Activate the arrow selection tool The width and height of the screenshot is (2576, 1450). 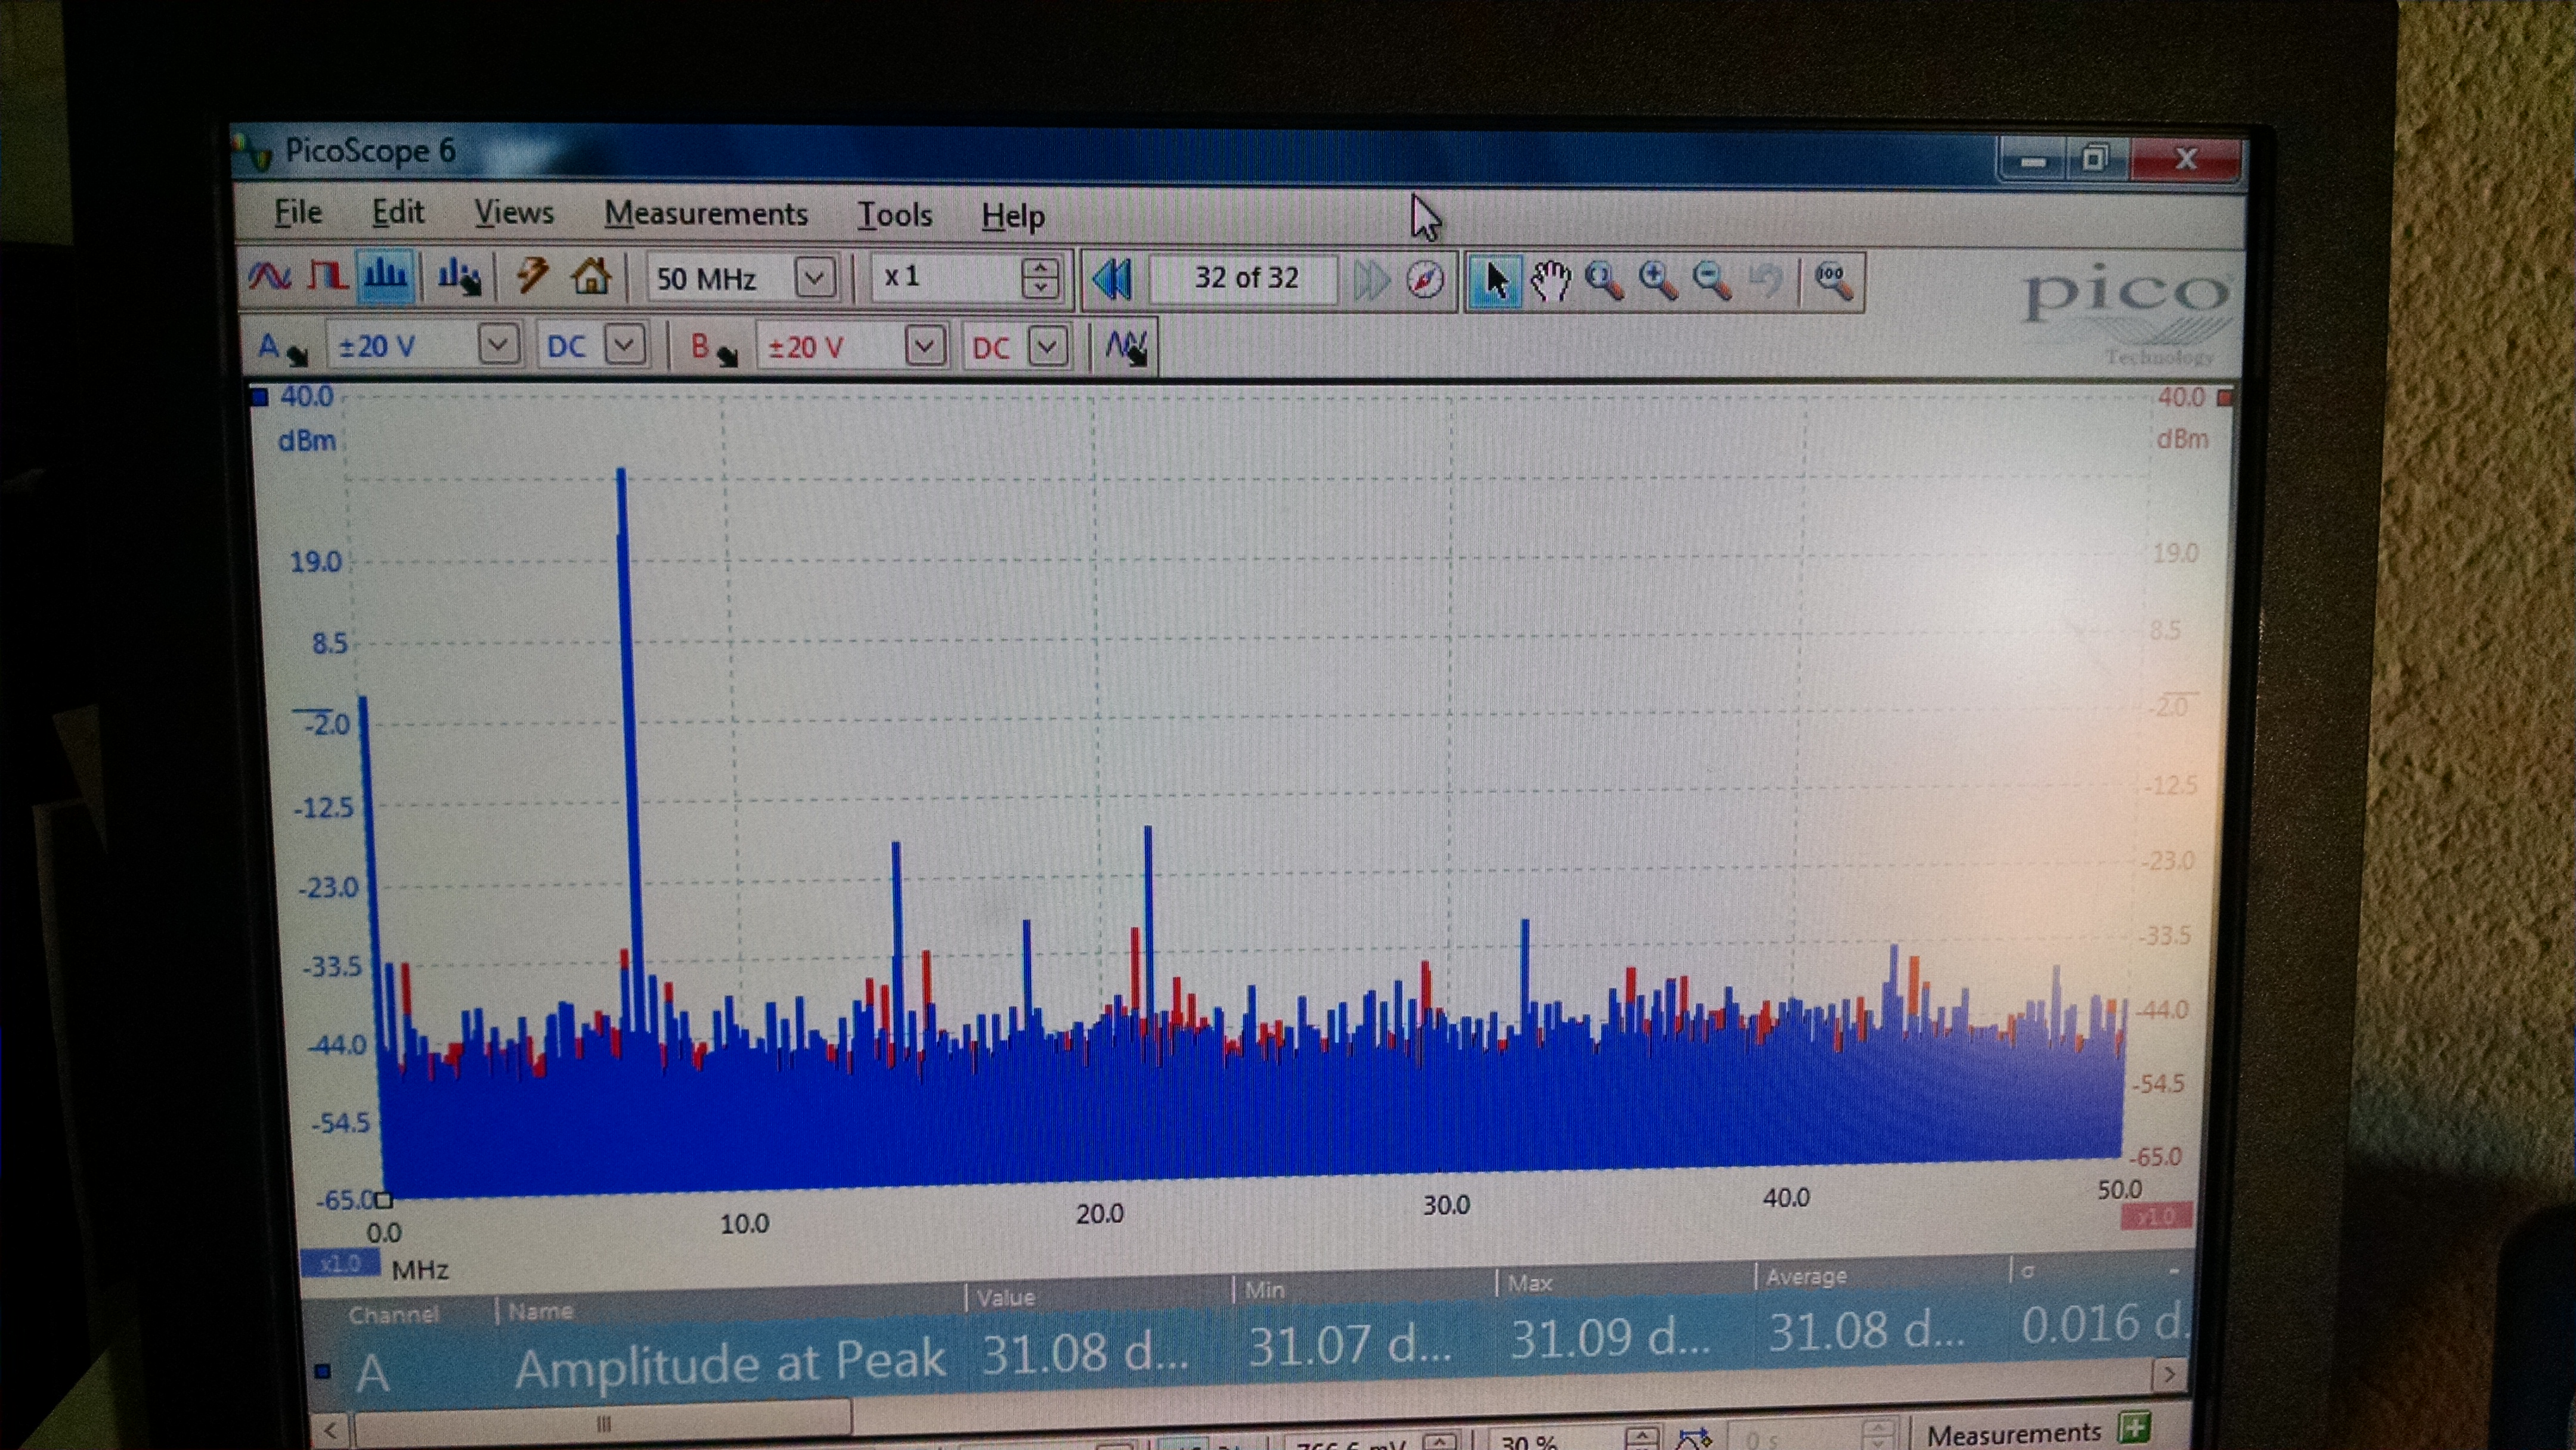pos(1495,280)
